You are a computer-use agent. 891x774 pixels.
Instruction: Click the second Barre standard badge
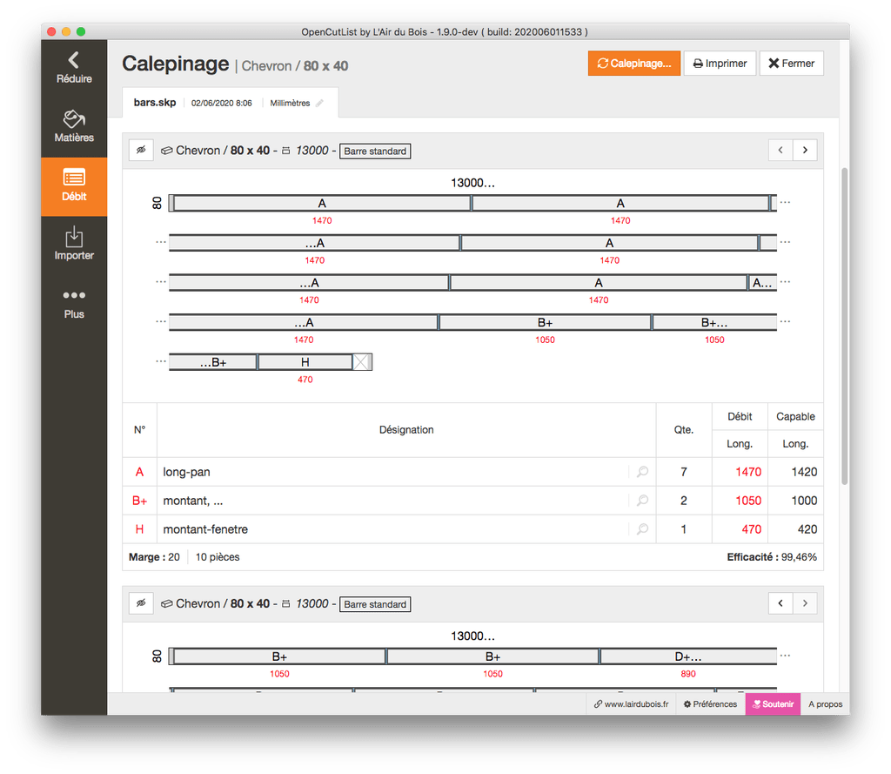click(375, 604)
